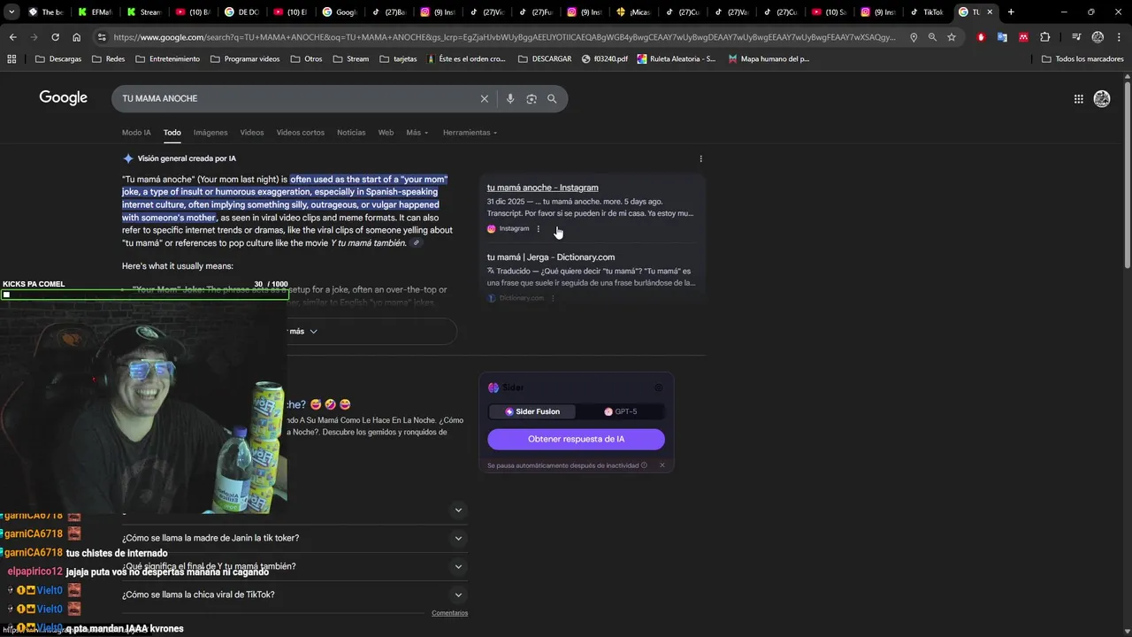Open the Chrome profile avatar in toolbar

[x=1098, y=37]
